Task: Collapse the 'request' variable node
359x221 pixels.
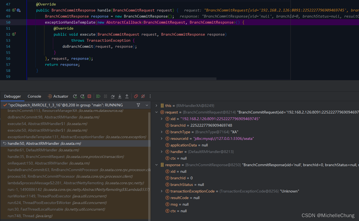Action: coord(156,112)
